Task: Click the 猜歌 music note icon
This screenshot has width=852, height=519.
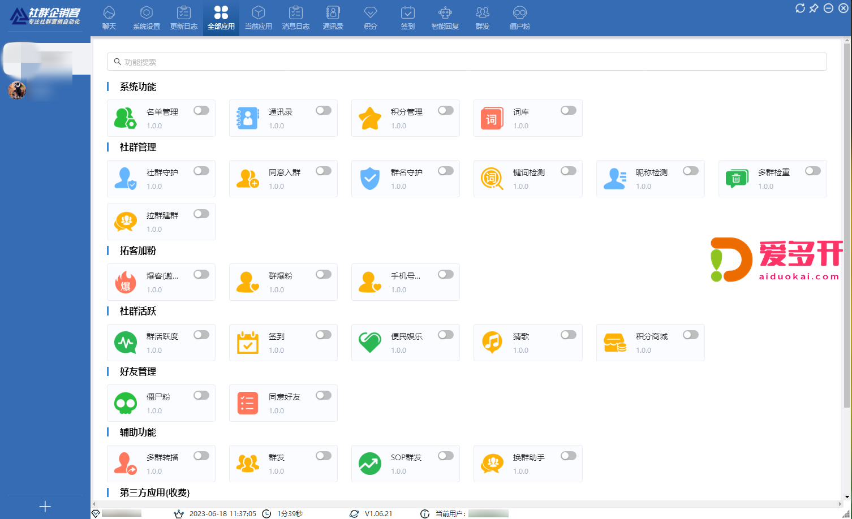Action: pos(492,343)
